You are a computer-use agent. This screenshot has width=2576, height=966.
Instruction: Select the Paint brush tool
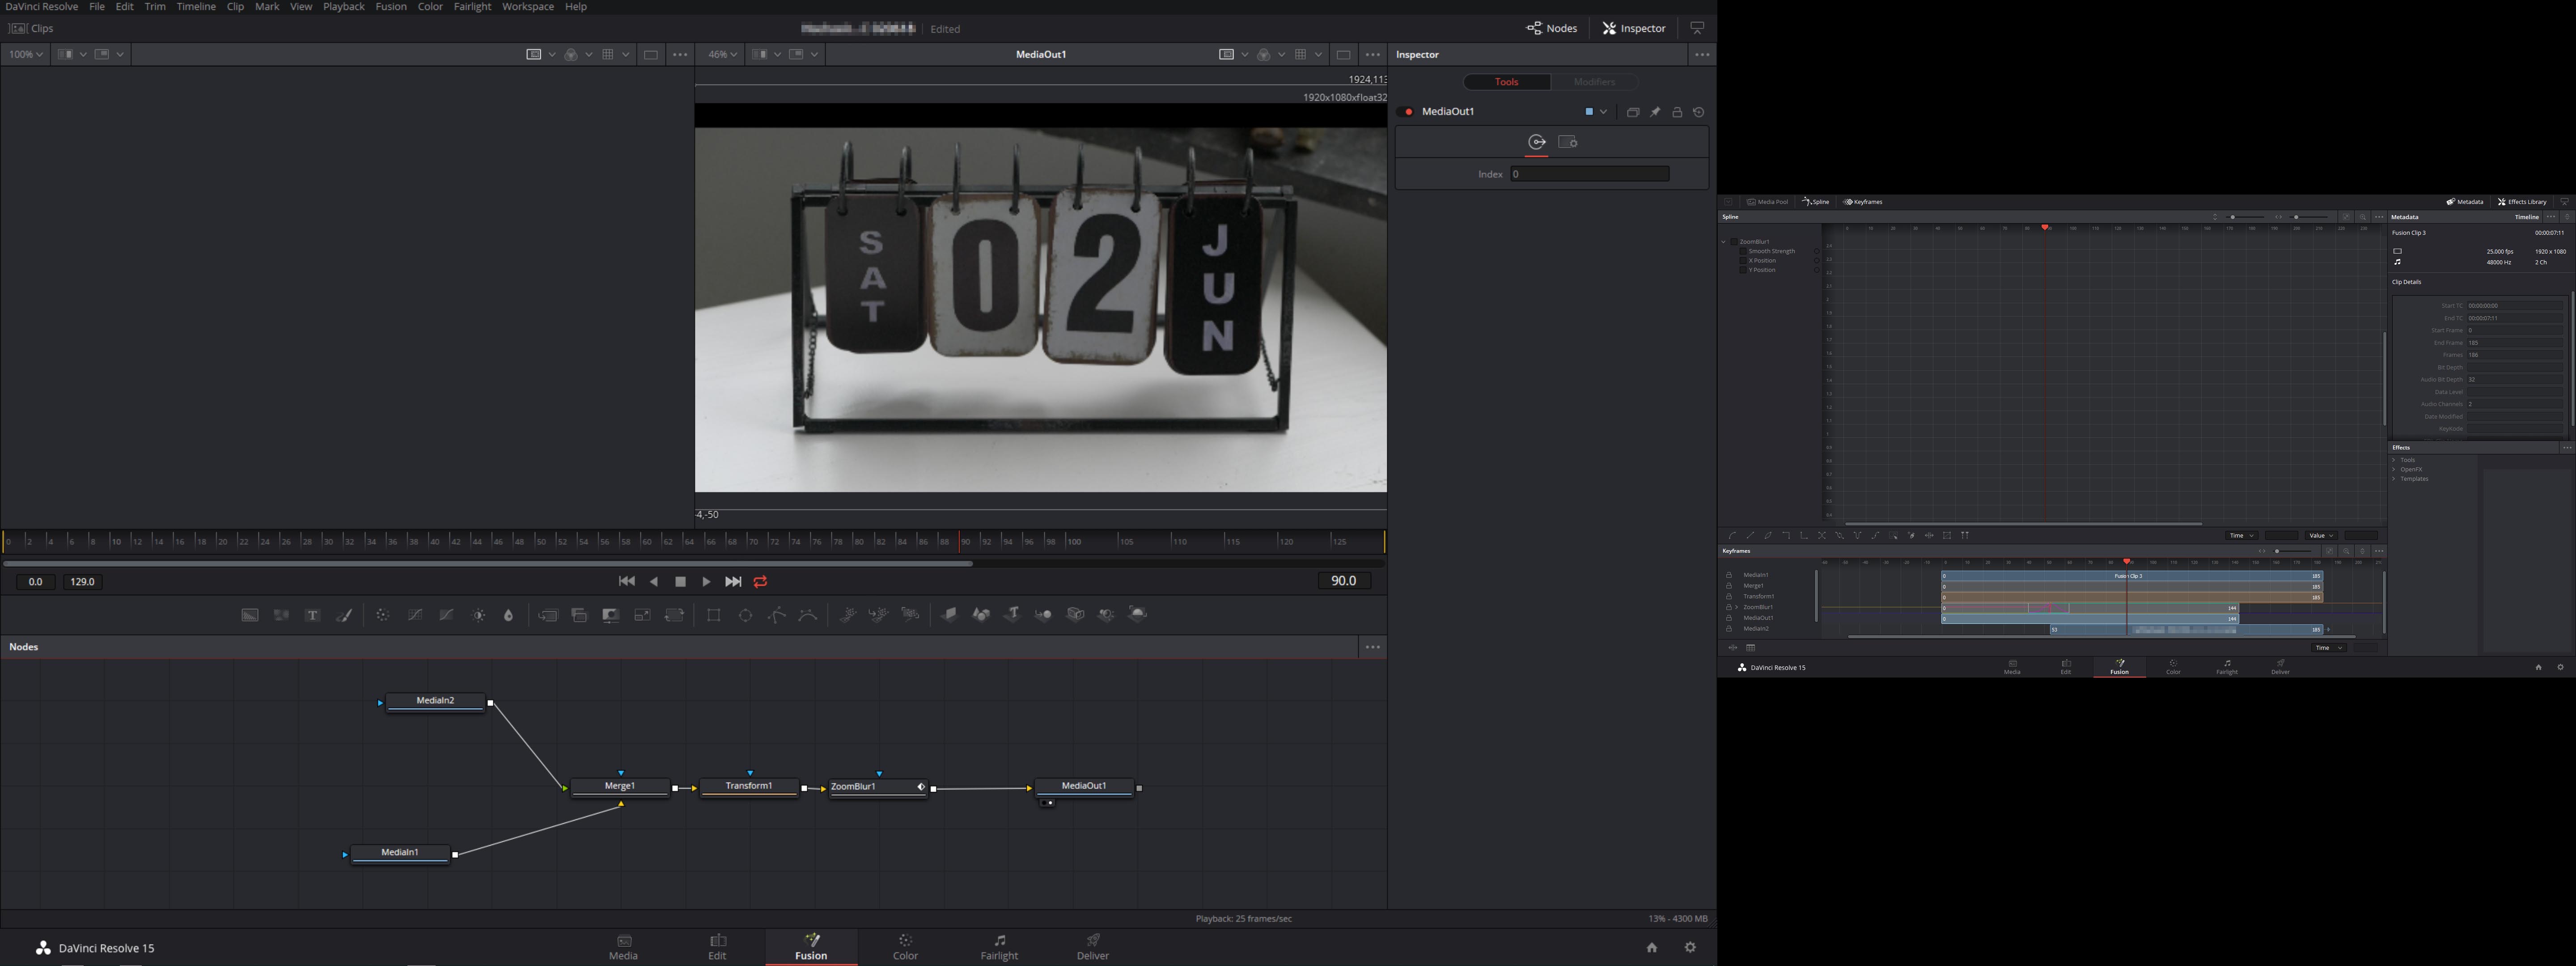coord(345,615)
